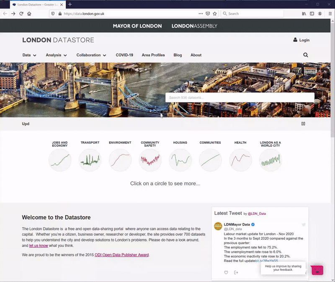Click the LDNMayor Data account name
The width and height of the screenshot is (335, 282).
tap(237, 224)
